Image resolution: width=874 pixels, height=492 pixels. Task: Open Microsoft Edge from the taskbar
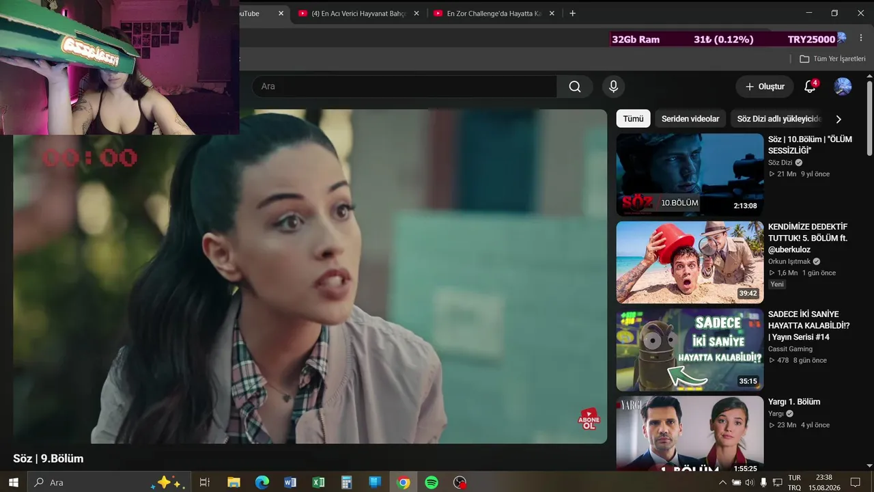[x=262, y=482]
